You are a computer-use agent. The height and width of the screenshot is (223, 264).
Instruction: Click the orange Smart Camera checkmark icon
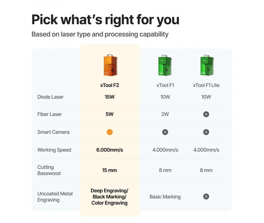click(110, 132)
